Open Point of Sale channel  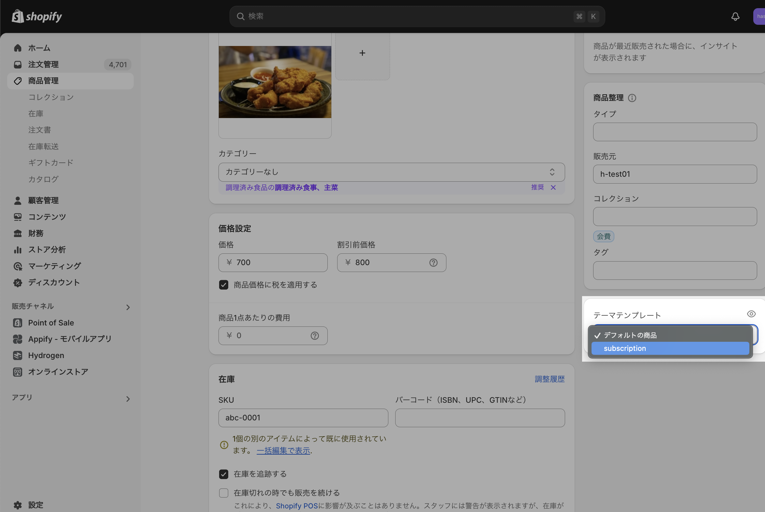(x=51, y=323)
